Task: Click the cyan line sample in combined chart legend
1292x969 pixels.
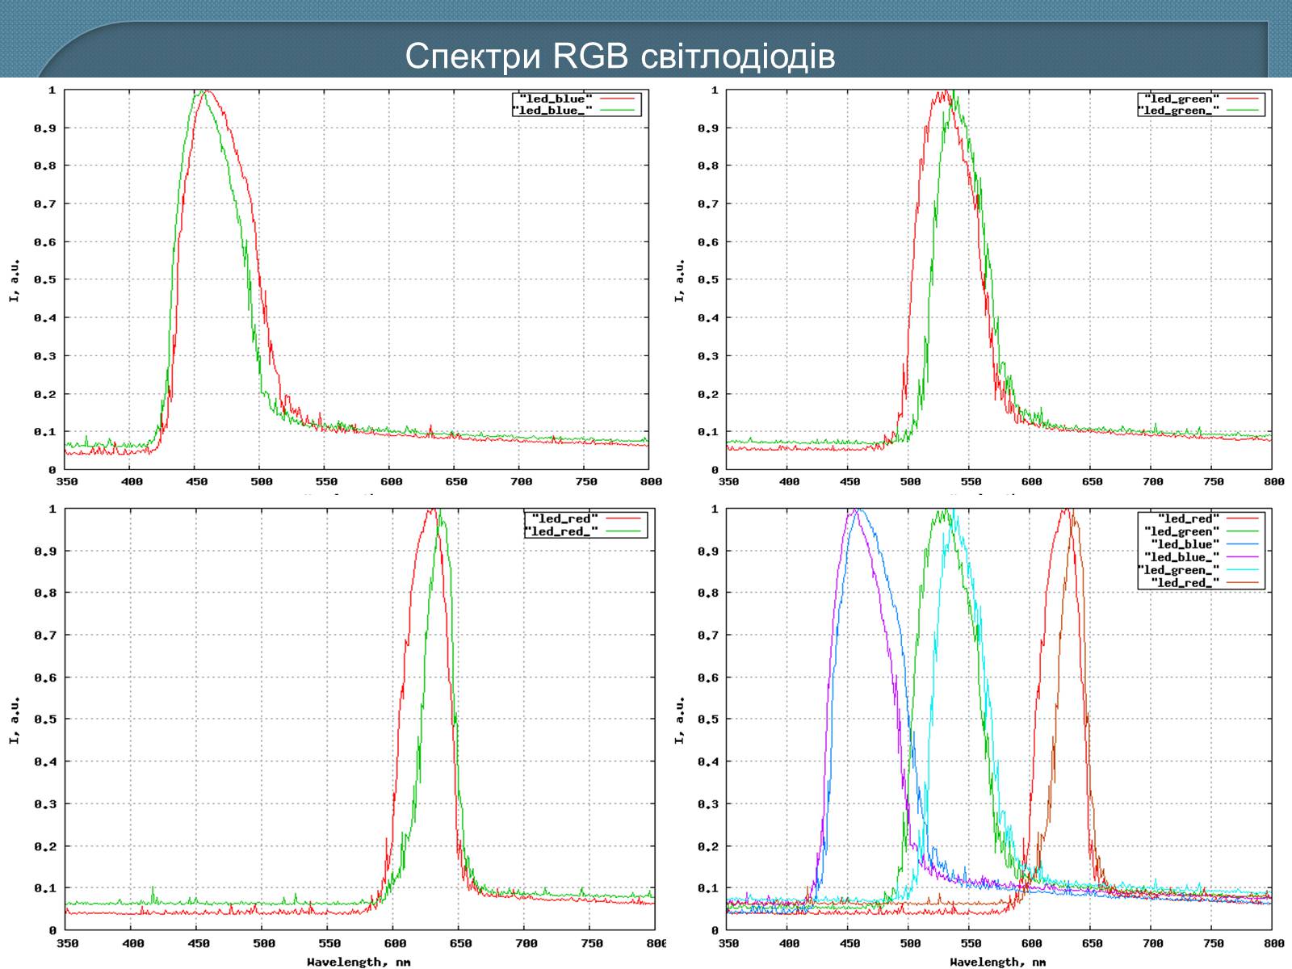Action: [1243, 570]
